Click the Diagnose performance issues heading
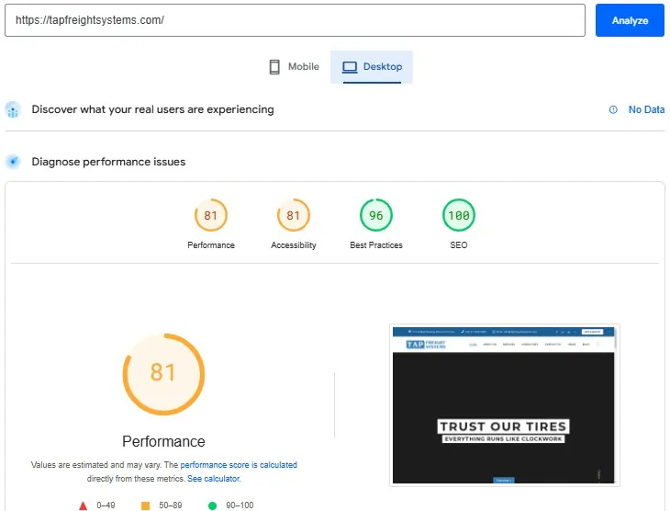 tap(108, 162)
